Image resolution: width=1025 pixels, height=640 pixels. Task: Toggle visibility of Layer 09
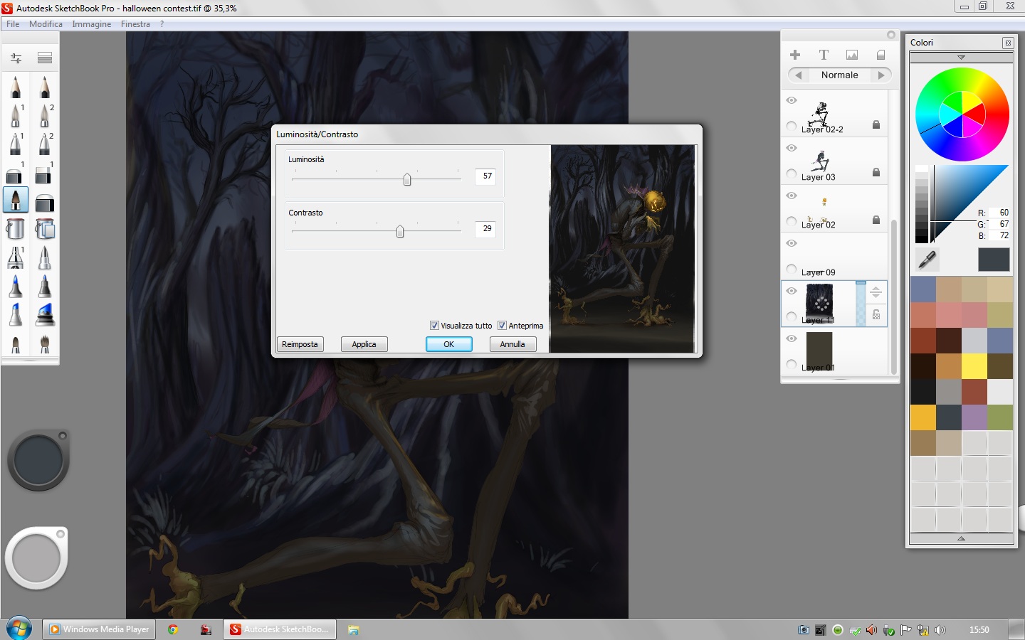click(792, 243)
